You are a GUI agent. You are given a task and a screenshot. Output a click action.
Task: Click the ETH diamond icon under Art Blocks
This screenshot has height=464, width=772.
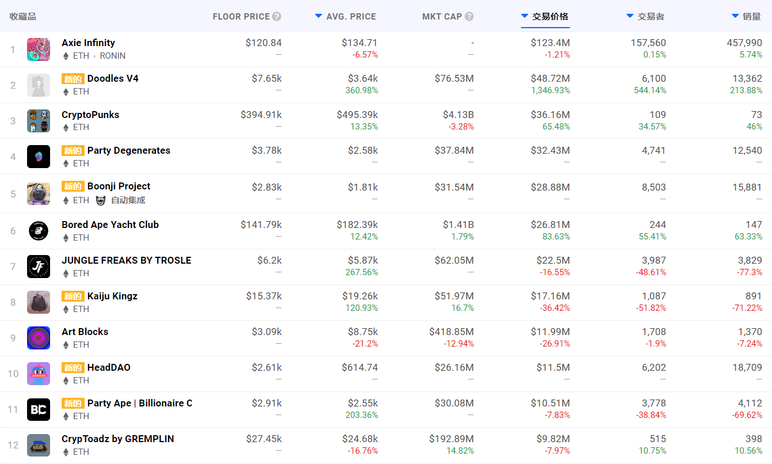point(66,345)
